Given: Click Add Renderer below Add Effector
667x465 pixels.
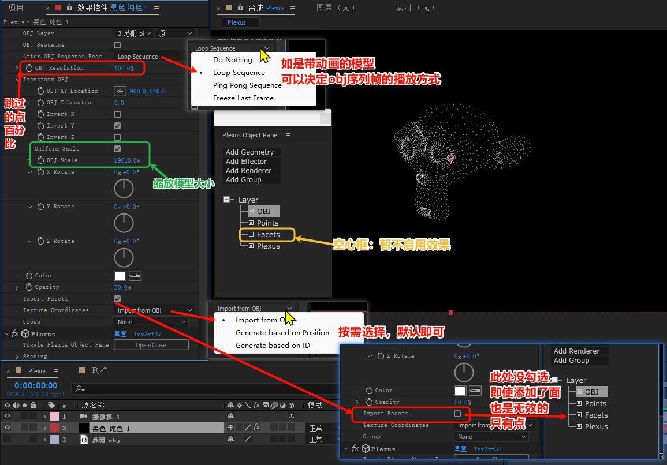Looking at the screenshot, I should point(251,171).
